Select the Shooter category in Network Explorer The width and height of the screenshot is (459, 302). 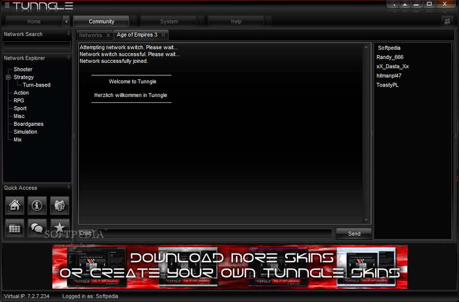pos(23,69)
